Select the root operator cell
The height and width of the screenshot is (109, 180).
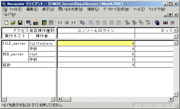[x=42, y=54]
